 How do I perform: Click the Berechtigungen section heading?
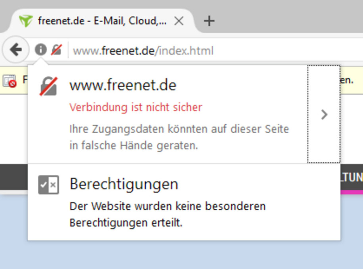pyautogui.click(x=124, y=184)
